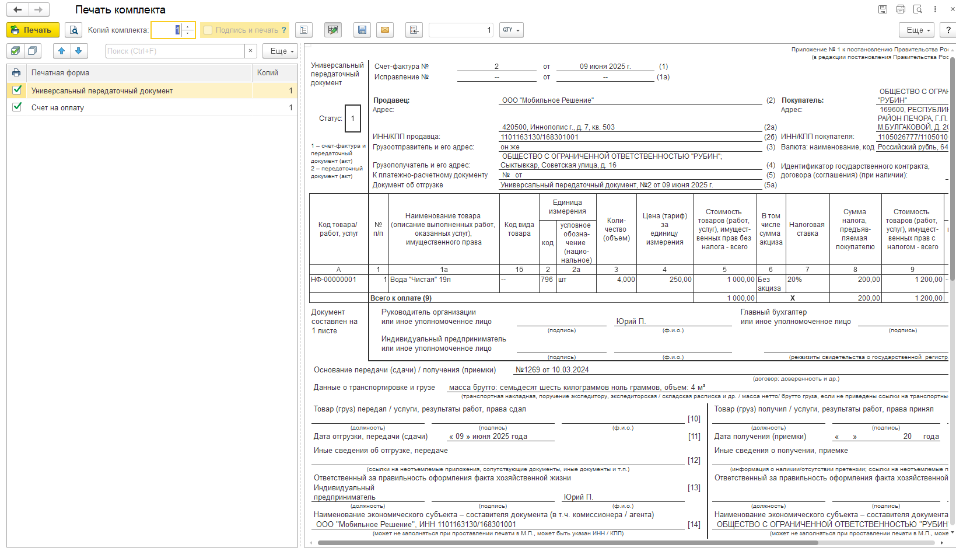Open help with the ? button at top right

948,30
